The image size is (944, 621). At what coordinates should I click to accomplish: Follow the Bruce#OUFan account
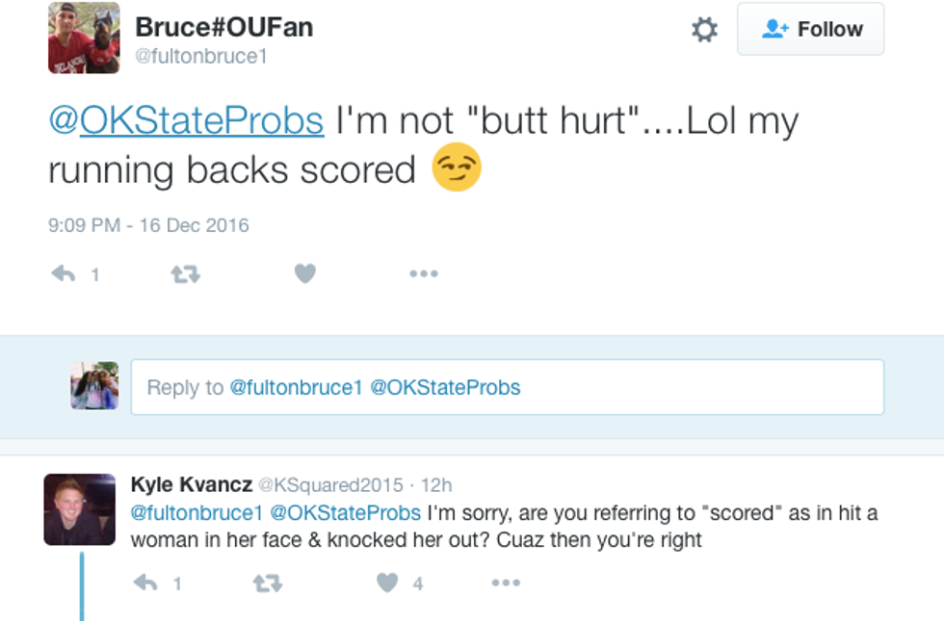click(810, 30)
